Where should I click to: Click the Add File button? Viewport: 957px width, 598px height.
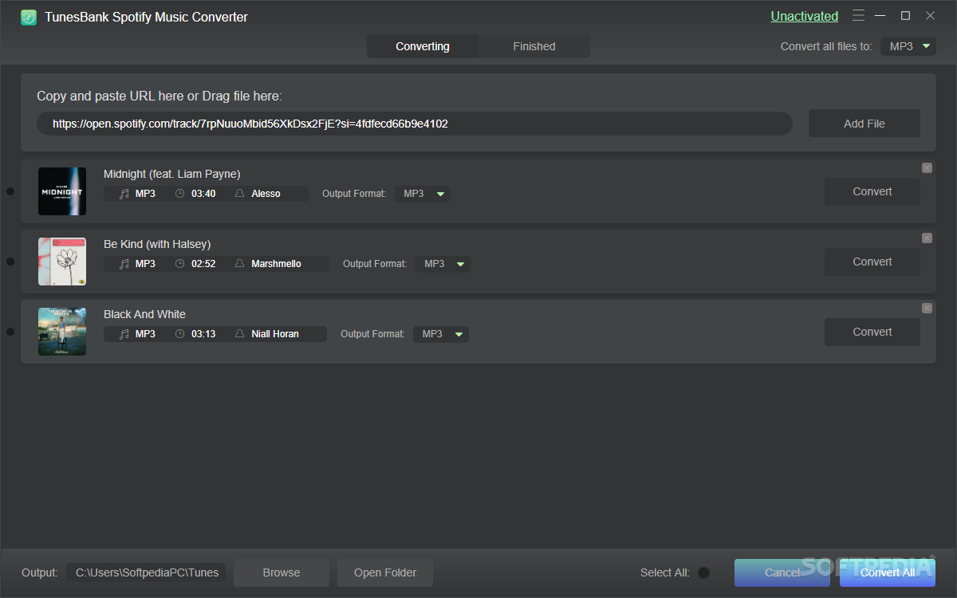(x=864, y=124)
